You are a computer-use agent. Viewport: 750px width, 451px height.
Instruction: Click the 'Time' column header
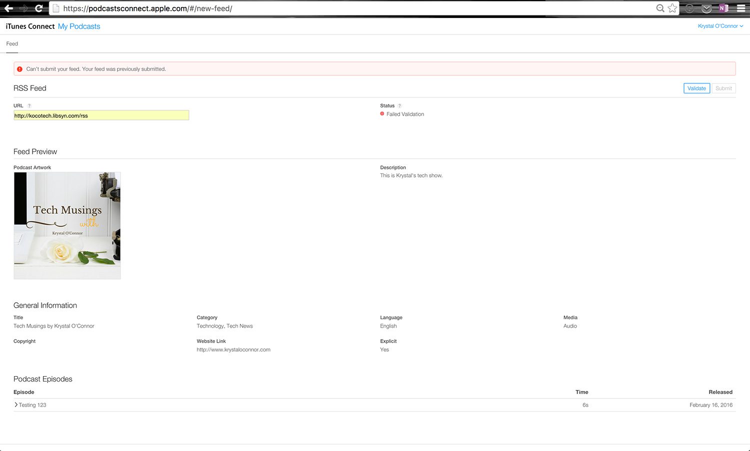(582, 392)
